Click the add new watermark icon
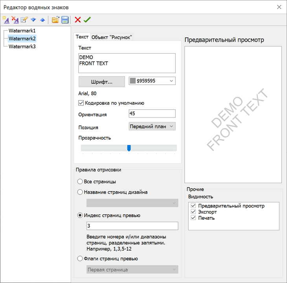 click(6, 20)
